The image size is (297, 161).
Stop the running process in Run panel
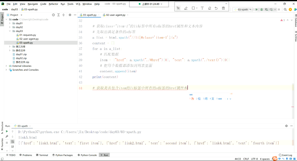click(x=7, y=143)
